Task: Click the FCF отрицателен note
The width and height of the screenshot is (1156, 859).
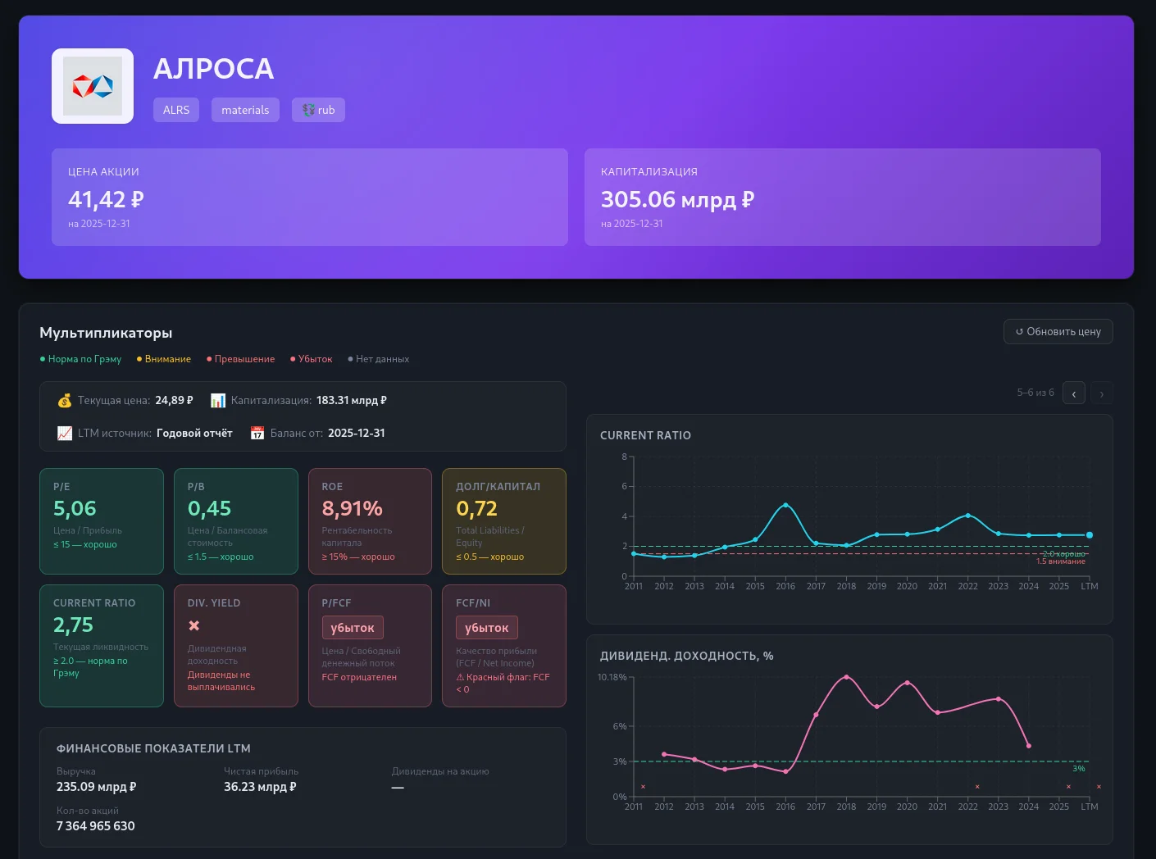Action: click(359, 677)
